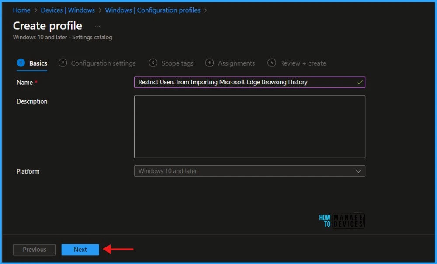The height and width of the screenshot is (264, 437).
Task: Go to Devices | Windows breadcrumb
Action: [68, 10]
